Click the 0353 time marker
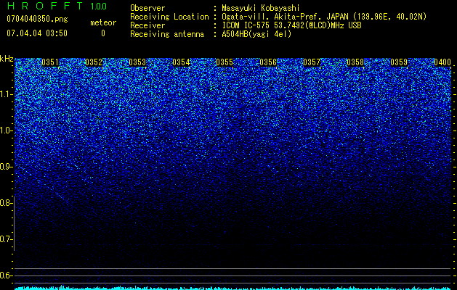 (137, 62)
